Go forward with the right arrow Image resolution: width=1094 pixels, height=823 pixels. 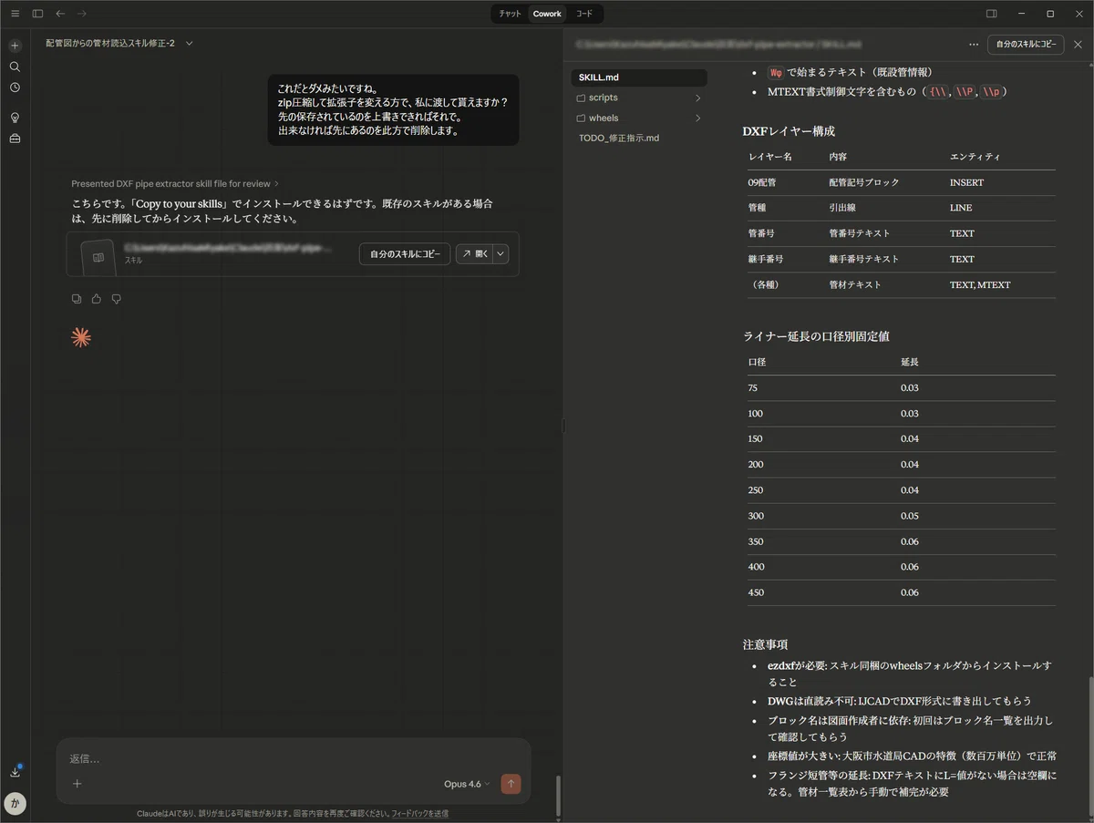click(x=82, y=14)
